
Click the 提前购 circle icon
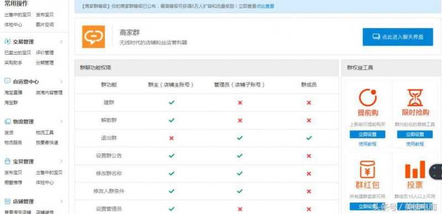click(368, 97)
